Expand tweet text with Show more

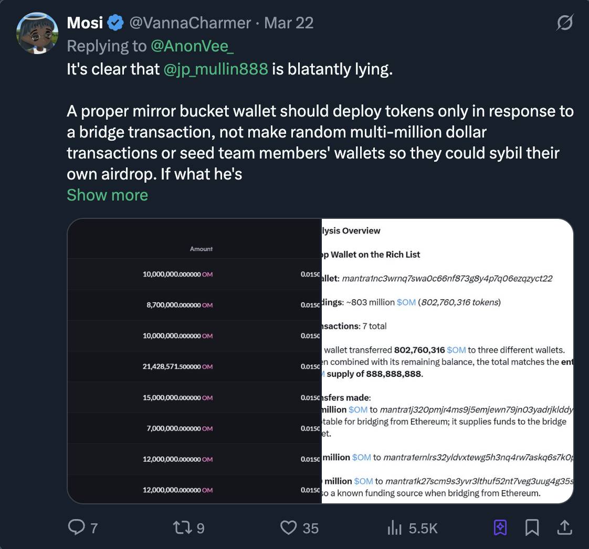tap(107, 195)
